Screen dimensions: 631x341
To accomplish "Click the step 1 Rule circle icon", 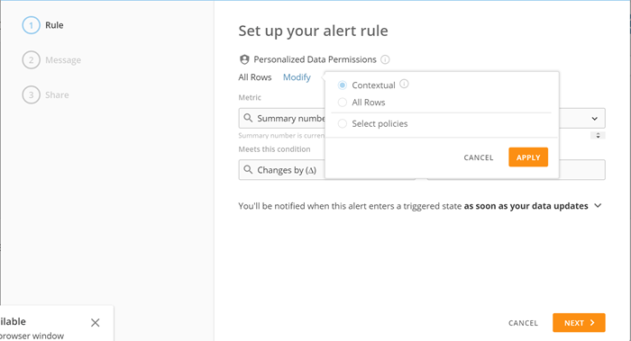I will tap(31, 25).
